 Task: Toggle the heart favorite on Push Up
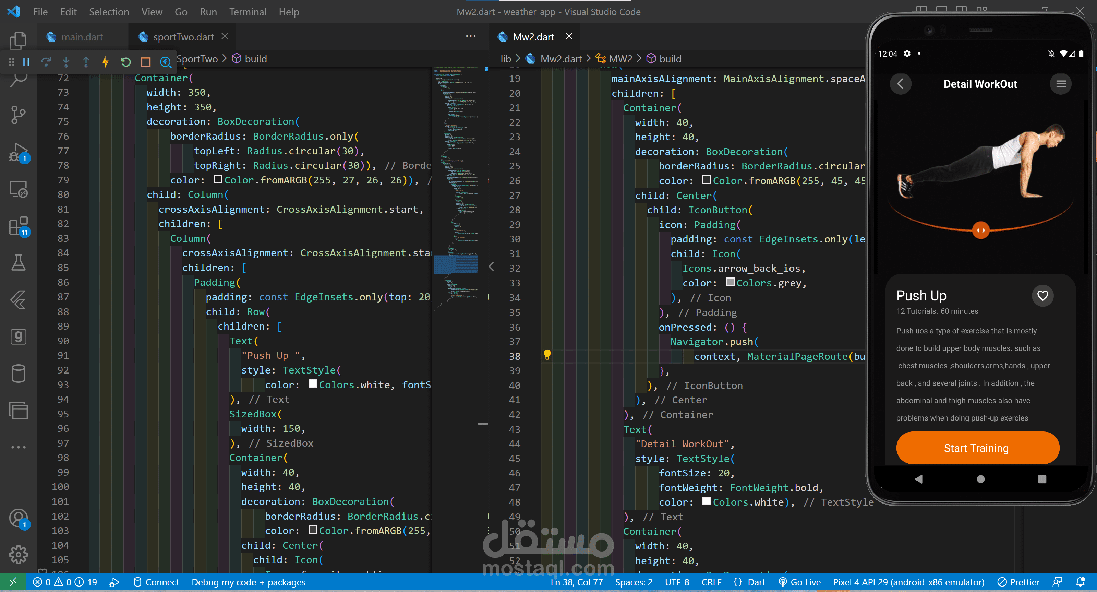1042,295
